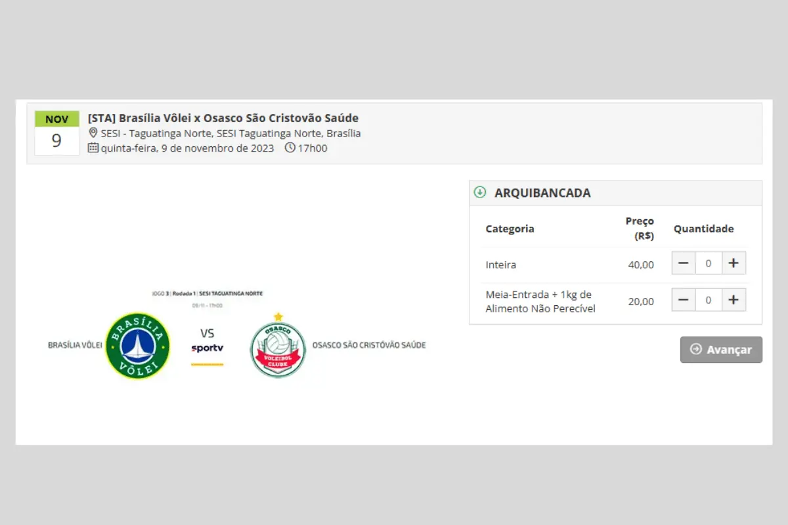
Task: Focus the Meia-Entrada quantity input field
Action: [709, 300]
